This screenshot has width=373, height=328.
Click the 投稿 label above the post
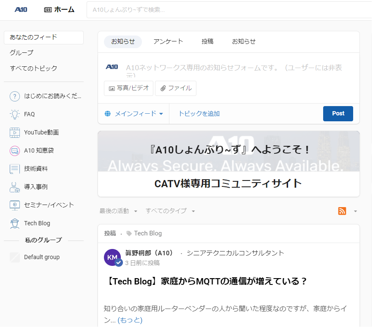110,233
